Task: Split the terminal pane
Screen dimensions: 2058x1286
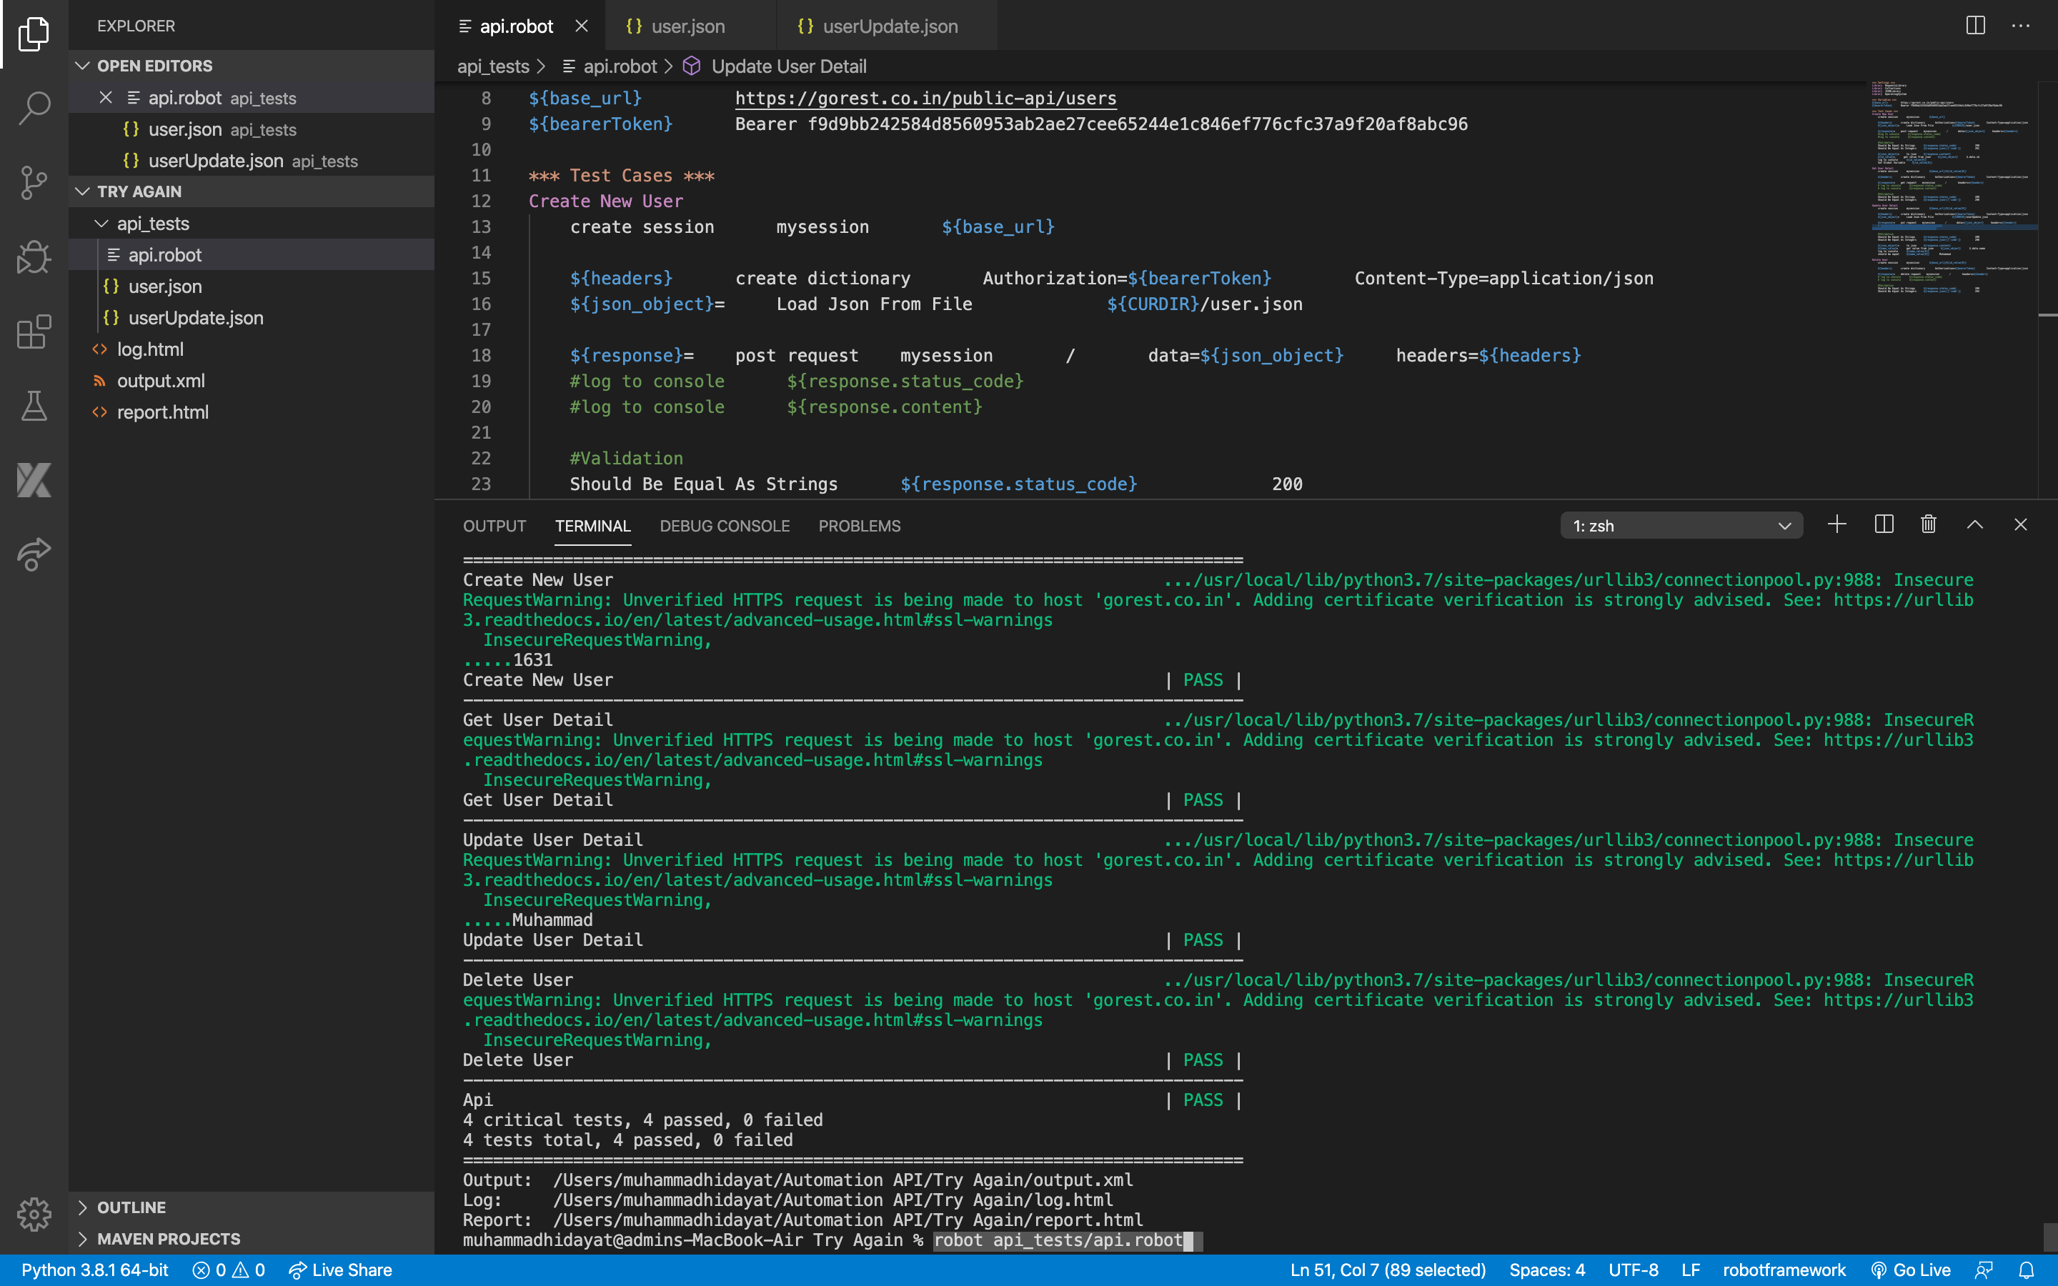Action: point(1884,525)
